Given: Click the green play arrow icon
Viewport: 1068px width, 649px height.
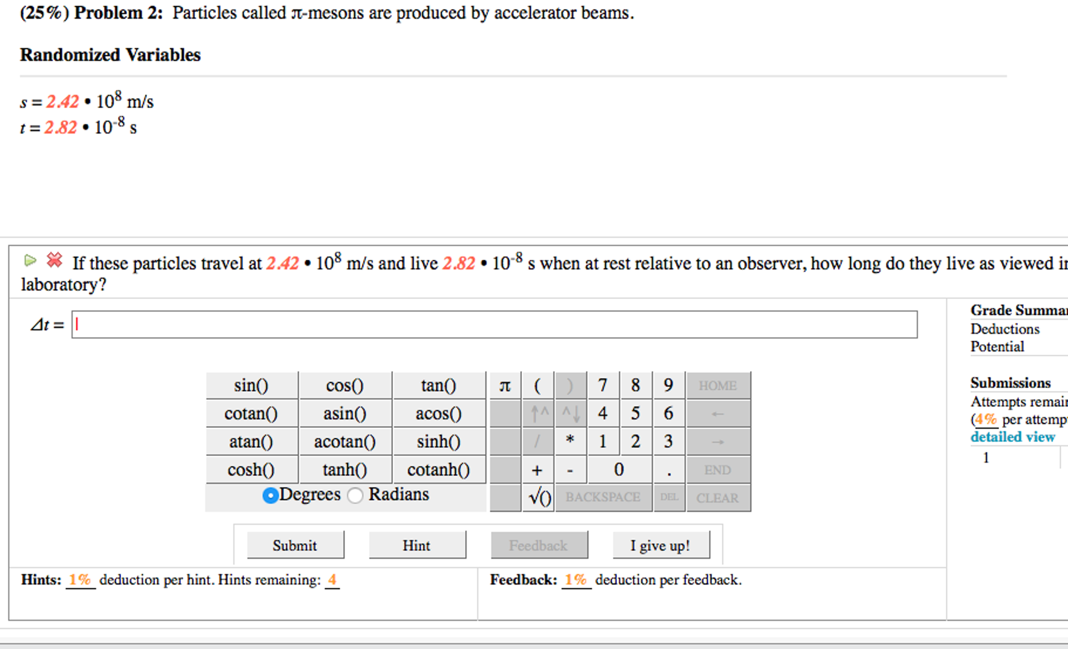Looking at the screenshot, I should 30,260.
